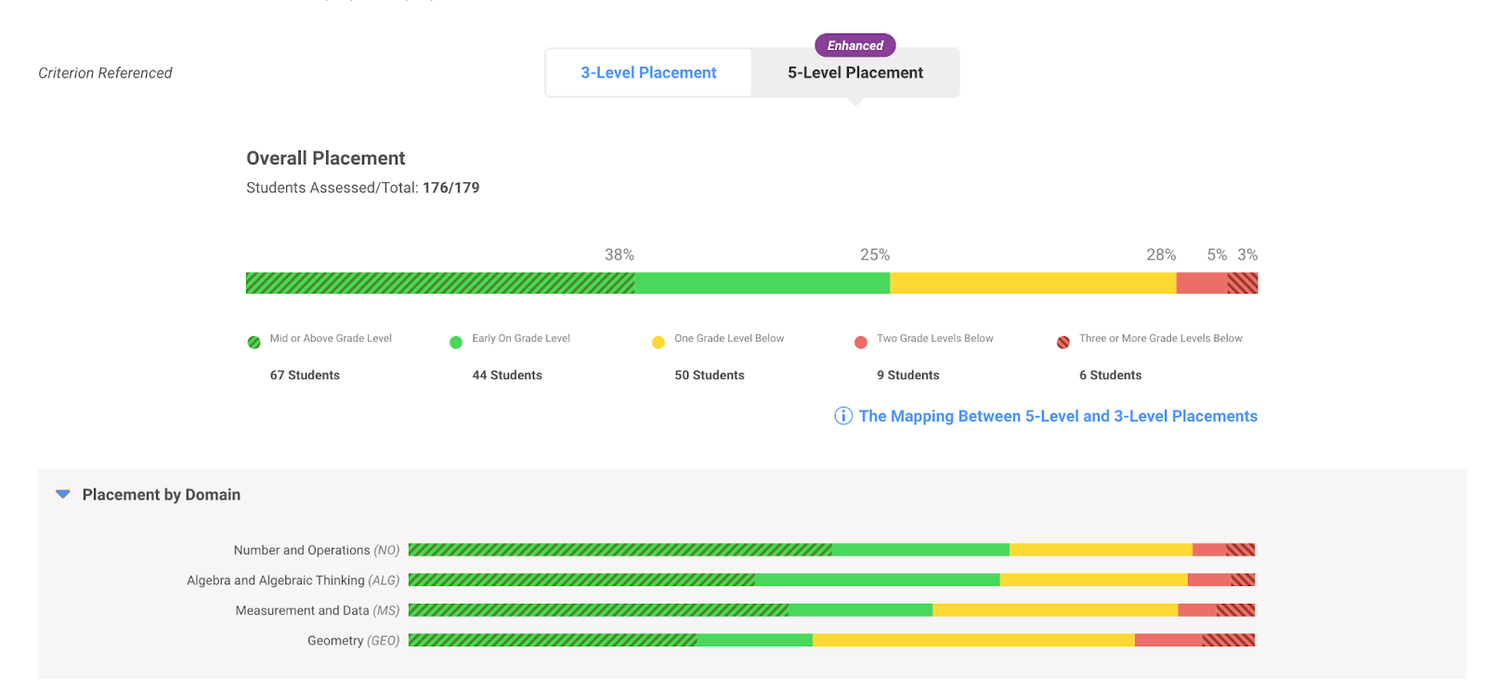Open The Mapping Between 5-Level and 3-Level Placements link
The width and height of the screenshot is (1486, 690).
1058,416
